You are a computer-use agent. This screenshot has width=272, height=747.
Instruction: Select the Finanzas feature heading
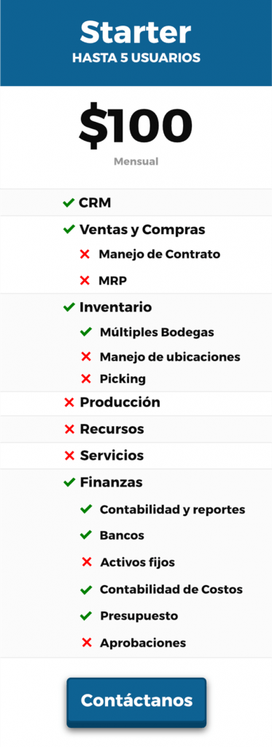pos(111,483)
